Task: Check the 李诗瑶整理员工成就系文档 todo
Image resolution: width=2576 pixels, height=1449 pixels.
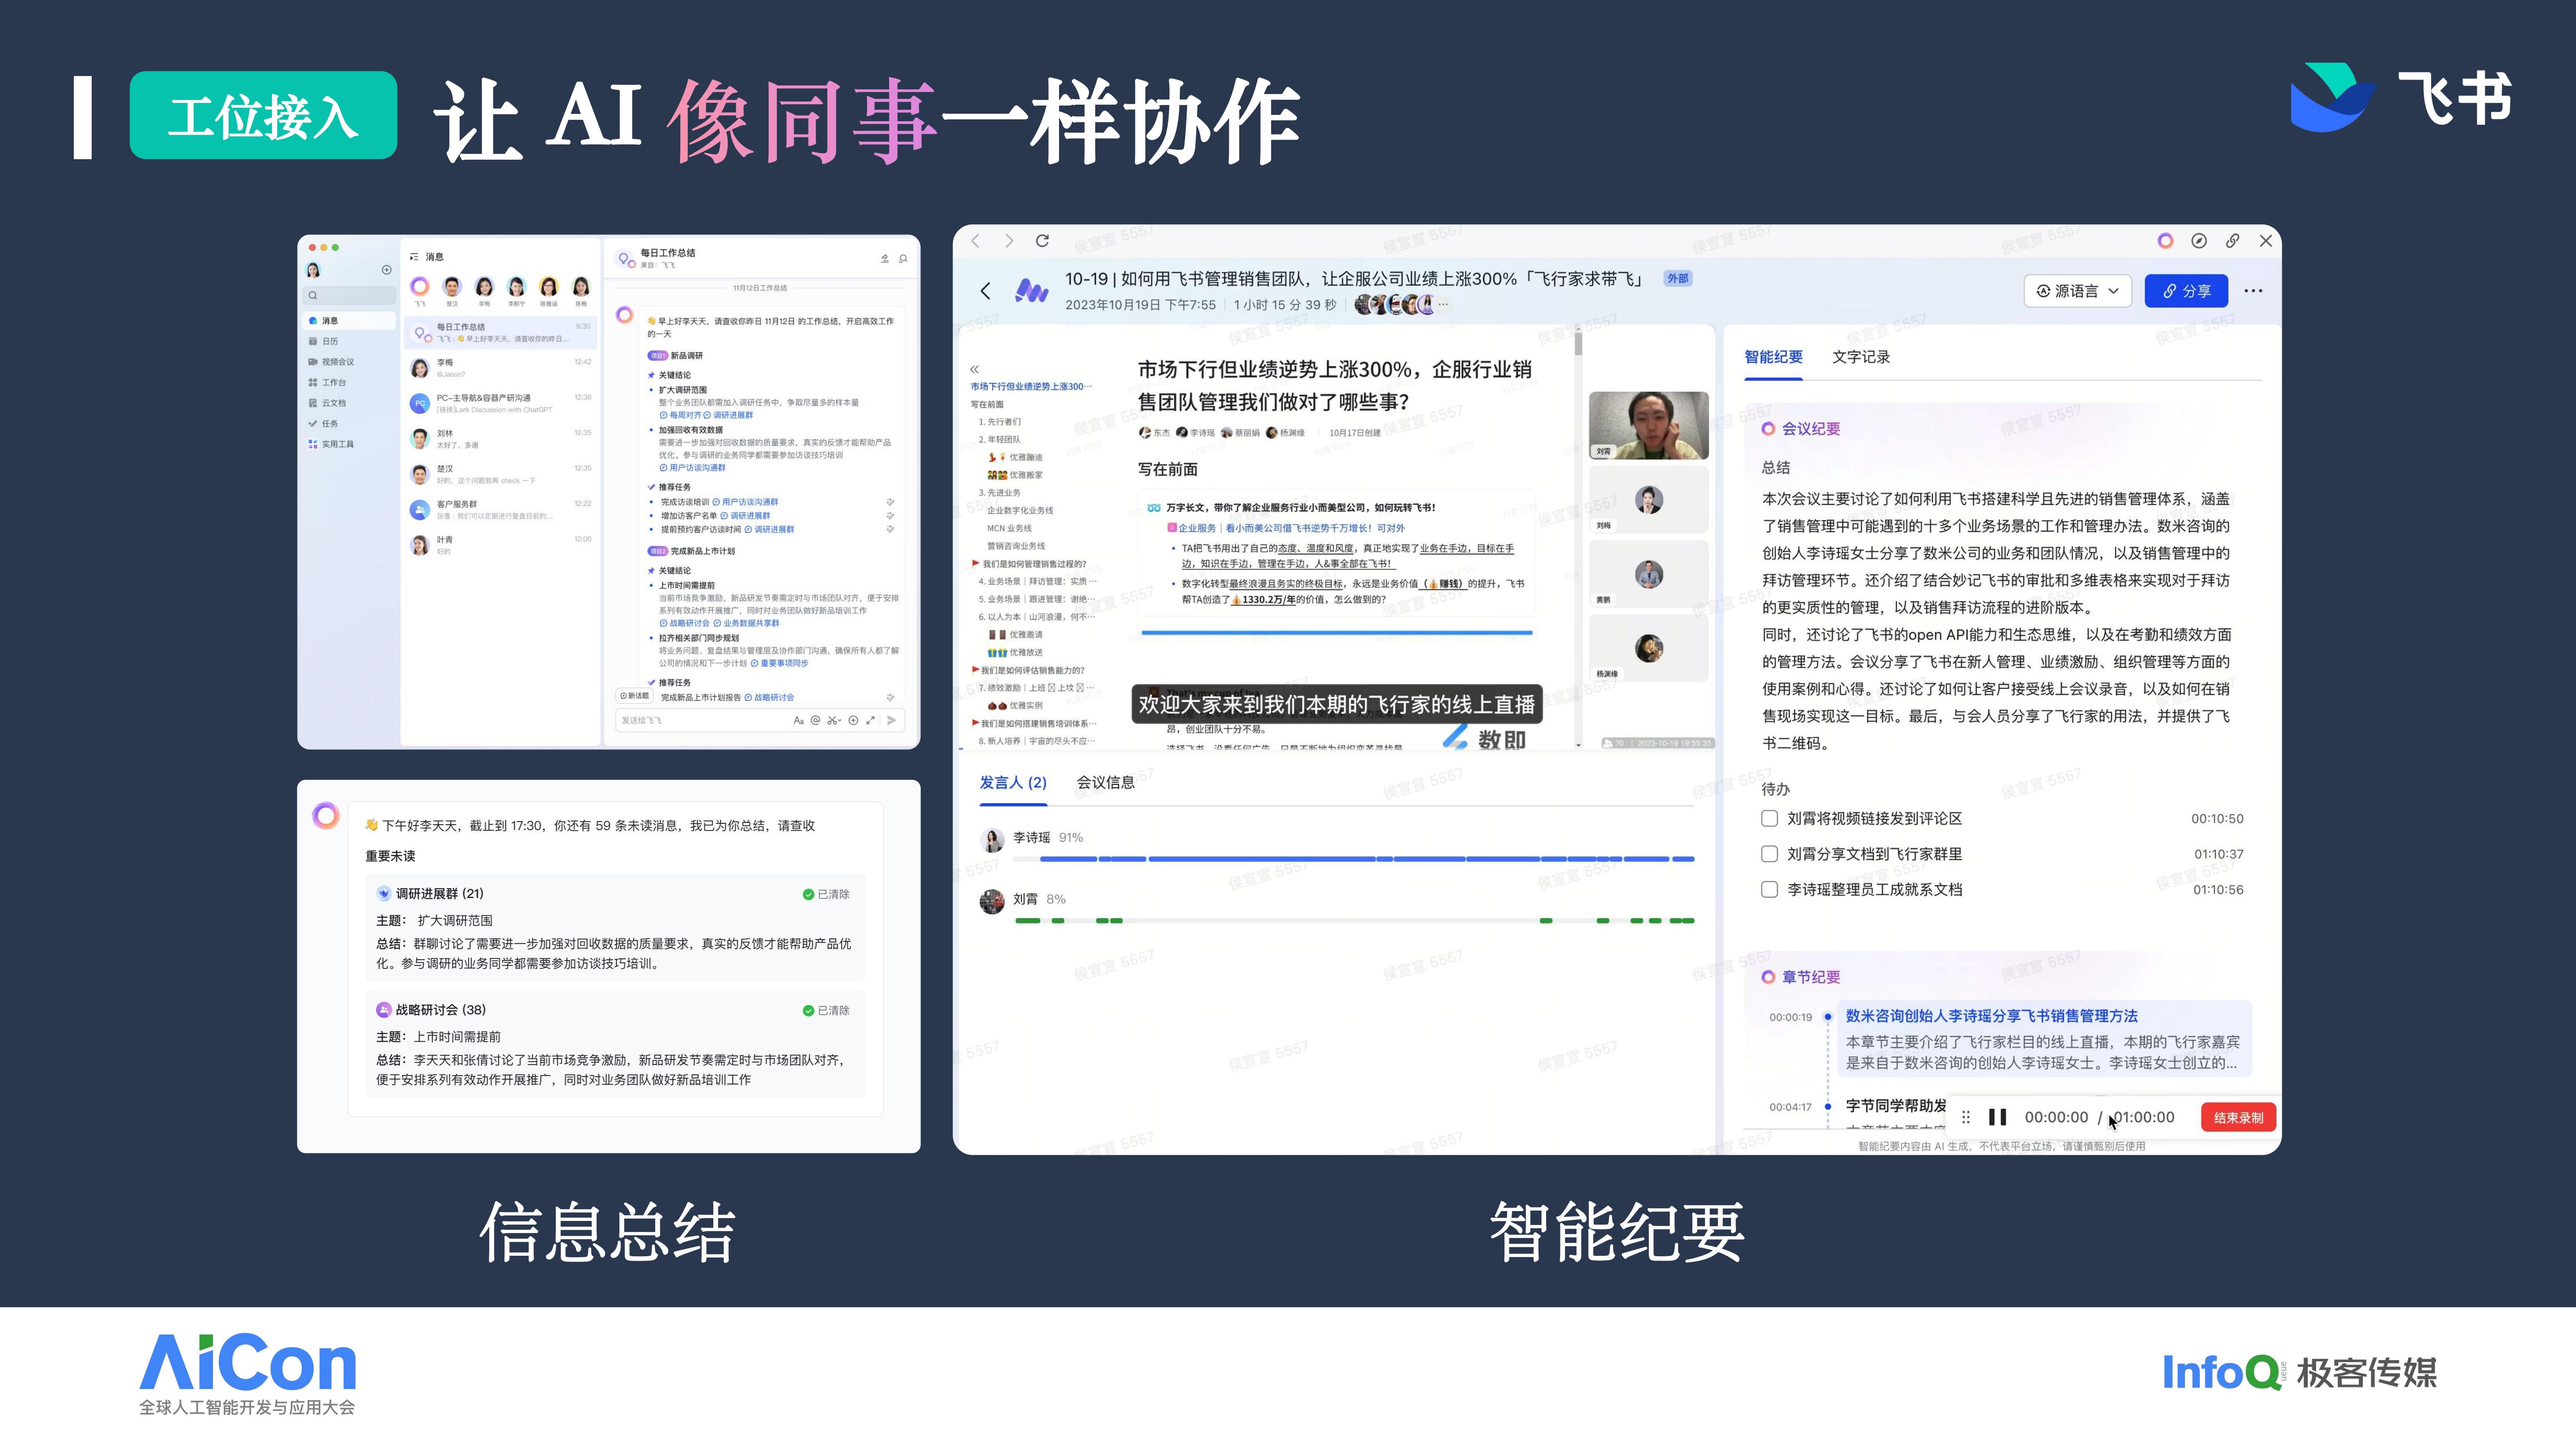Action: (1769, 890)
